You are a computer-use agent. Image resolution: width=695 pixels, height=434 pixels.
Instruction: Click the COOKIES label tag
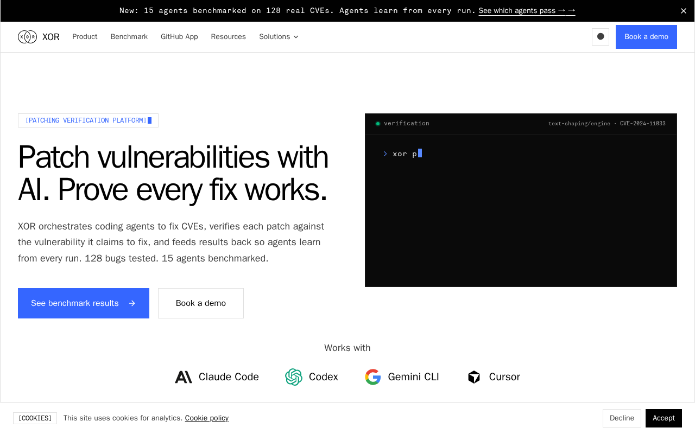[35, 418]
